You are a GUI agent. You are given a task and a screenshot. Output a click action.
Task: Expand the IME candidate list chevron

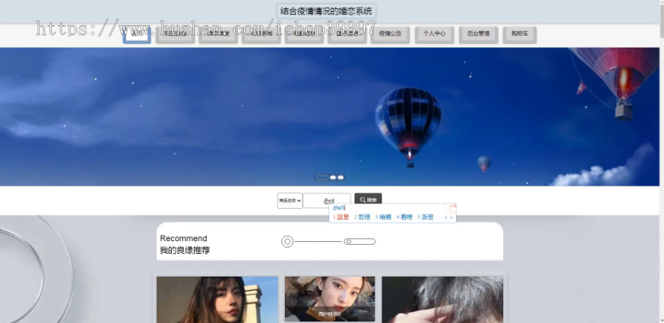pyautogui.click(x=452, y=218)
